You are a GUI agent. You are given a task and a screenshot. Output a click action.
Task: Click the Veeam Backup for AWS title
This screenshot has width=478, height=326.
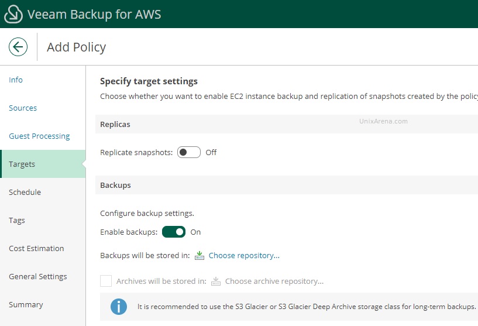pos(94,14)
